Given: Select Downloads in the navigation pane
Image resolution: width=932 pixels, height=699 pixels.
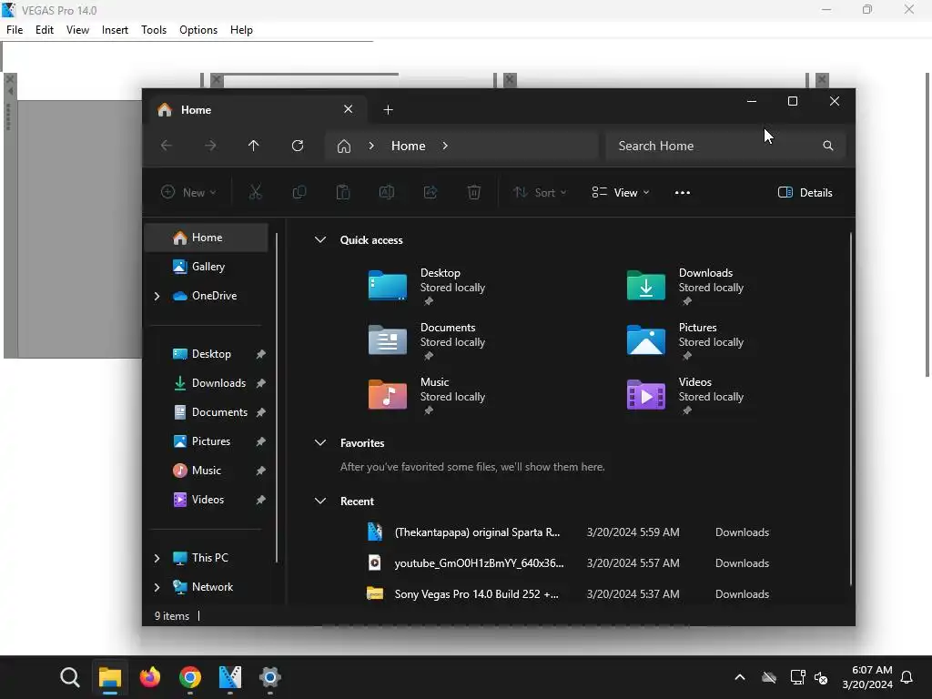Looking at the screenshot, I should pyautogui.click(x=208, y=383).
